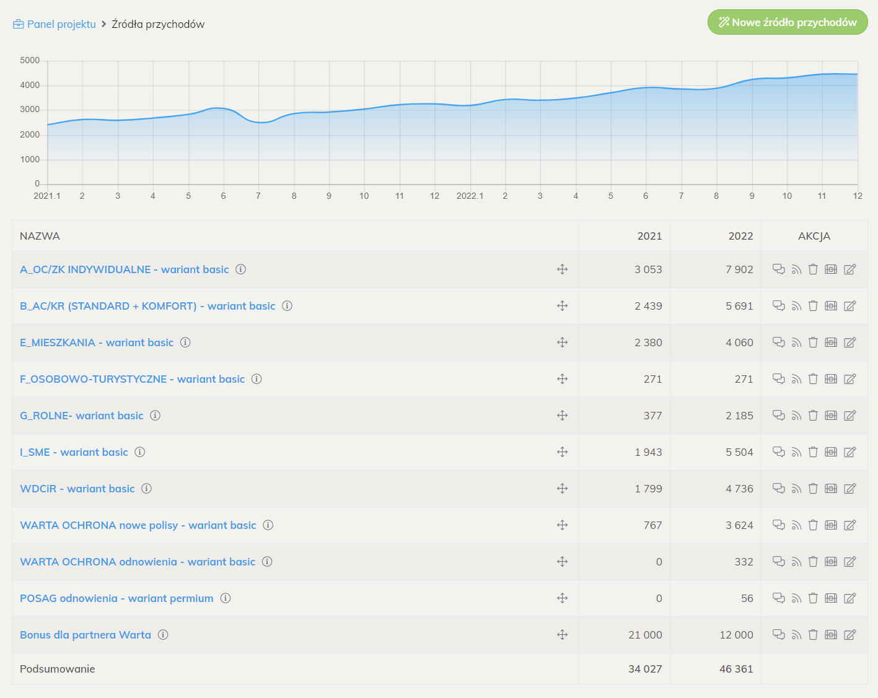878x698 pixels.
Task: Click RSS feed icon in A_OC/ZK INDYWIDUALNE row
Action: [x=796, y=269]
